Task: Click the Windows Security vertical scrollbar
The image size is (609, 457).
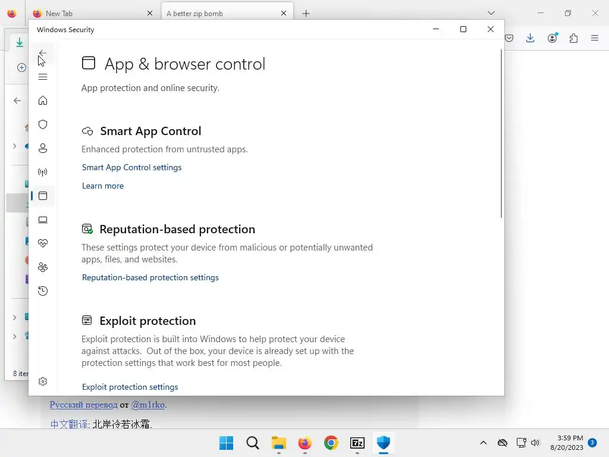Action: point(501,134)
